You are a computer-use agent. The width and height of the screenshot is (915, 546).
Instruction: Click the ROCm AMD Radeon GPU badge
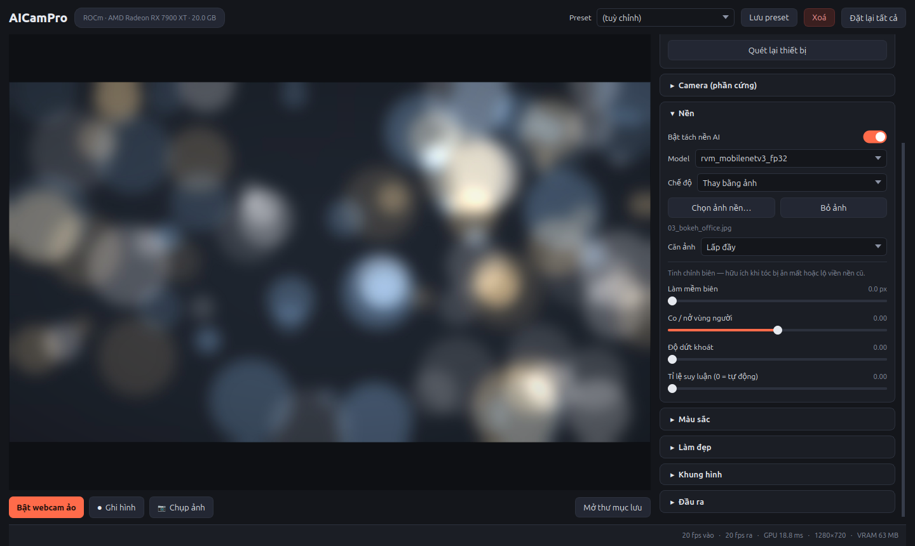(x=149, y=18)
